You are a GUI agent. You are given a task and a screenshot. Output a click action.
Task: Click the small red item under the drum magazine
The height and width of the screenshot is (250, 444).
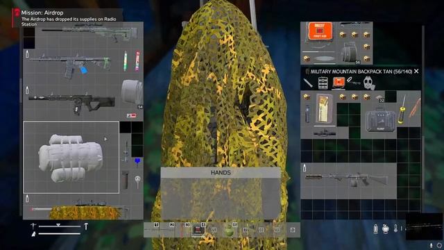[x=131, y=115]
